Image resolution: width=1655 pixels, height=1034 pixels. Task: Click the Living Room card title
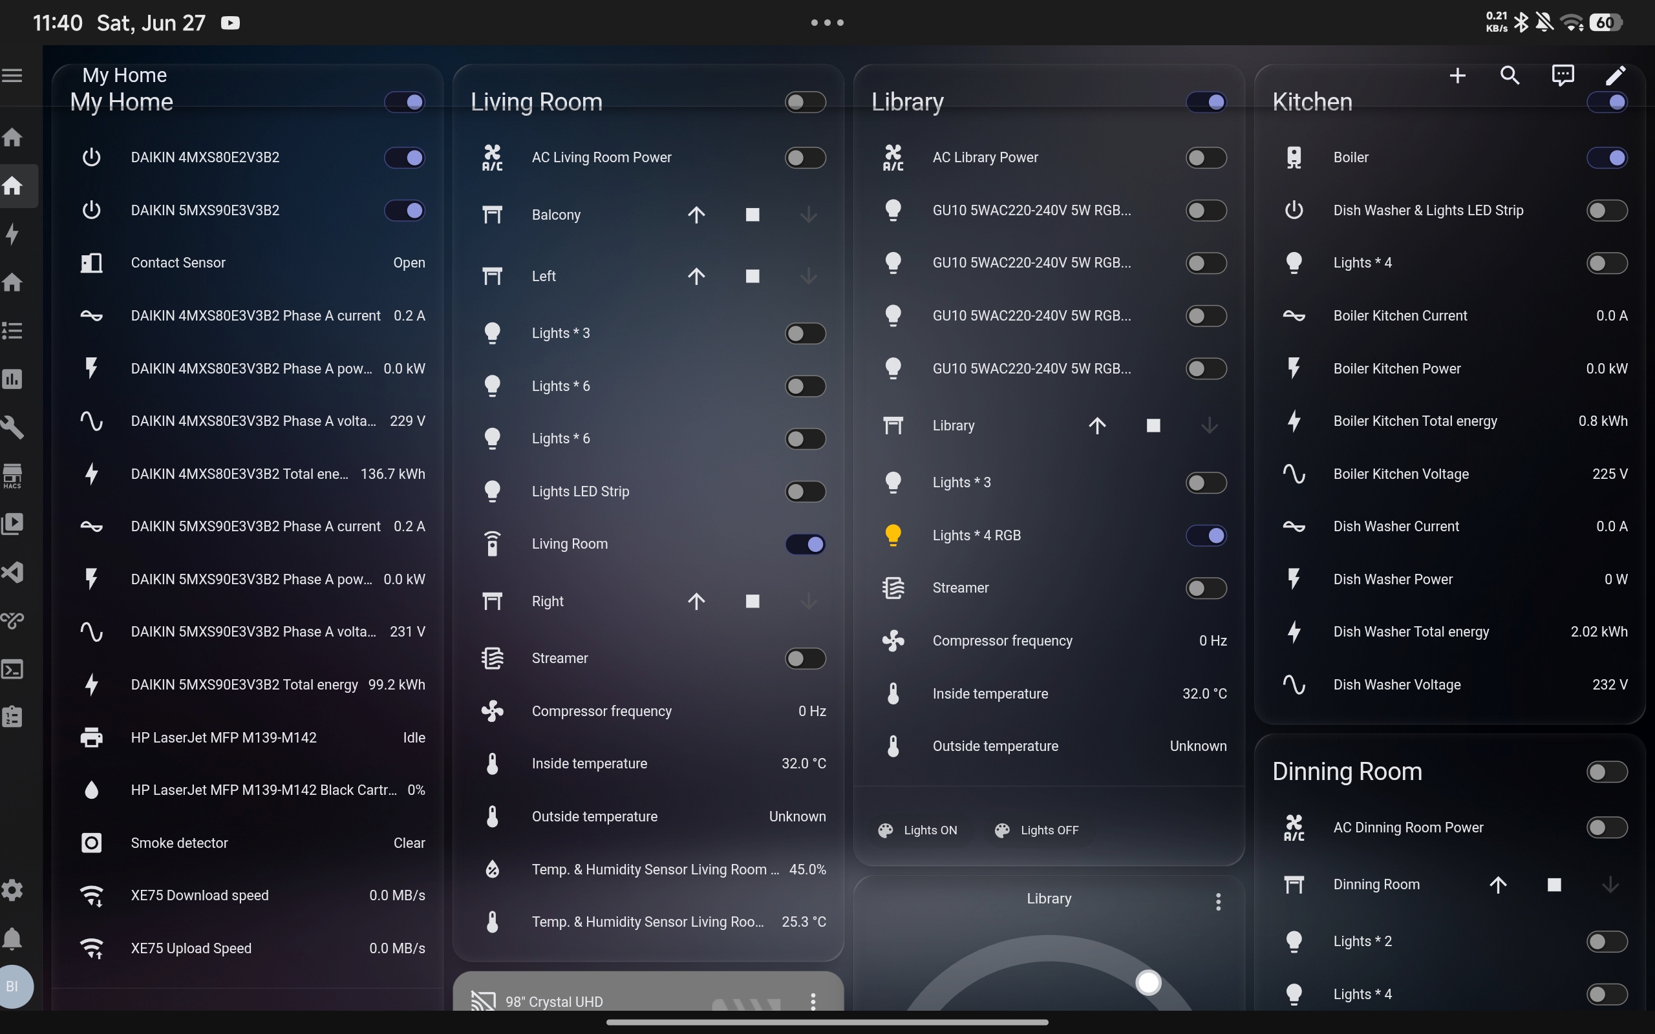536,102
